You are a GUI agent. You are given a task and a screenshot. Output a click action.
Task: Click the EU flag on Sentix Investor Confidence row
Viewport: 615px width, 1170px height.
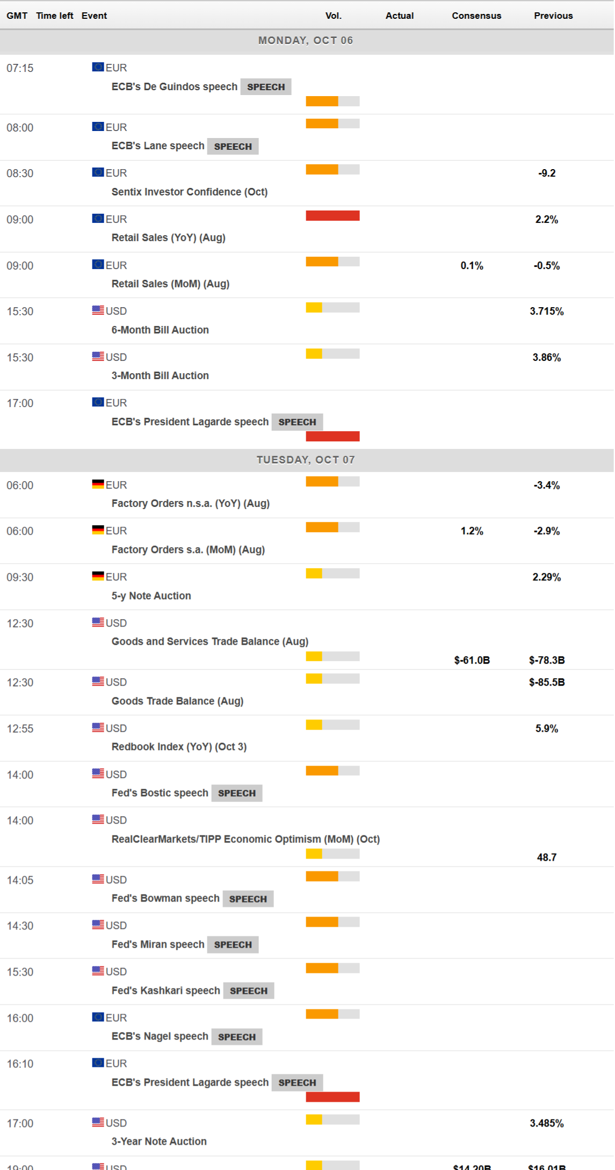[98, 172]
